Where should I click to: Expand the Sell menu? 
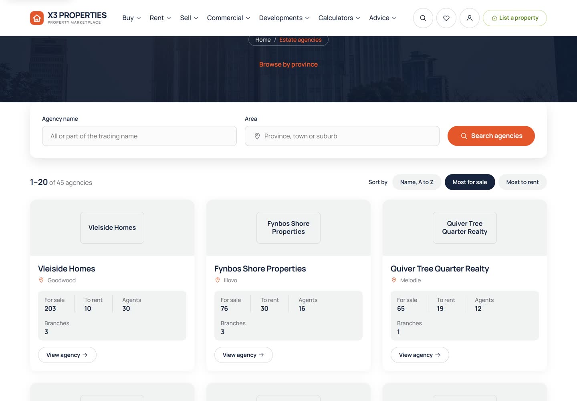tap(189, 18)
